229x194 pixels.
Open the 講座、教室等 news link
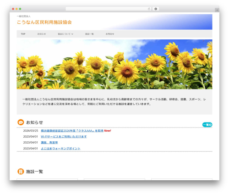(49, 143)
